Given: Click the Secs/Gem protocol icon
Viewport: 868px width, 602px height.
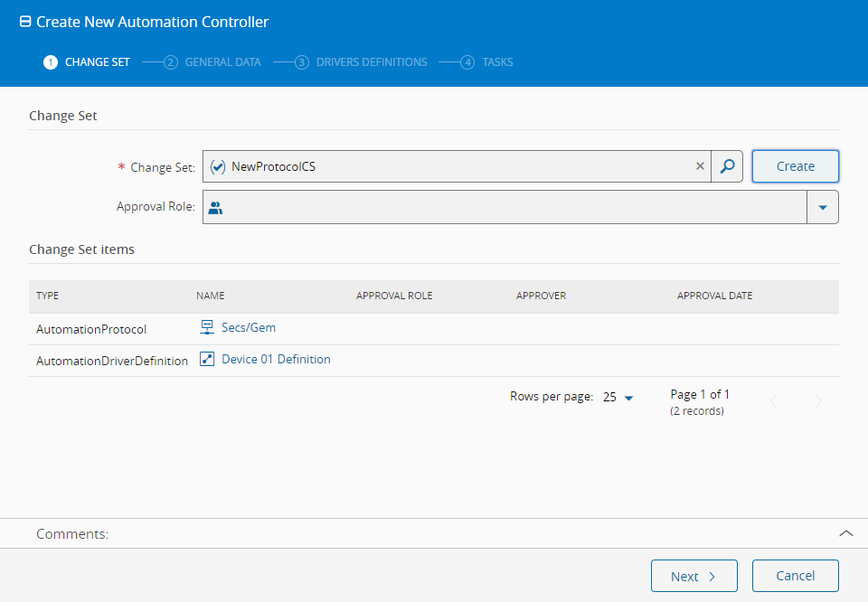Looking at the screenshot, I should click(207, 327).
